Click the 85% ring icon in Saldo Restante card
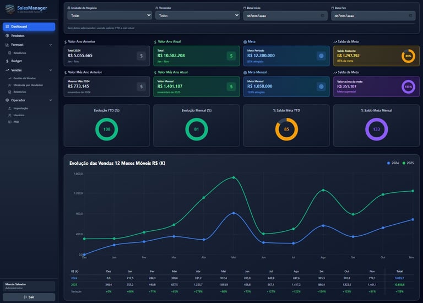The height and width of the screenshot is (303, 423). point(408,56)
